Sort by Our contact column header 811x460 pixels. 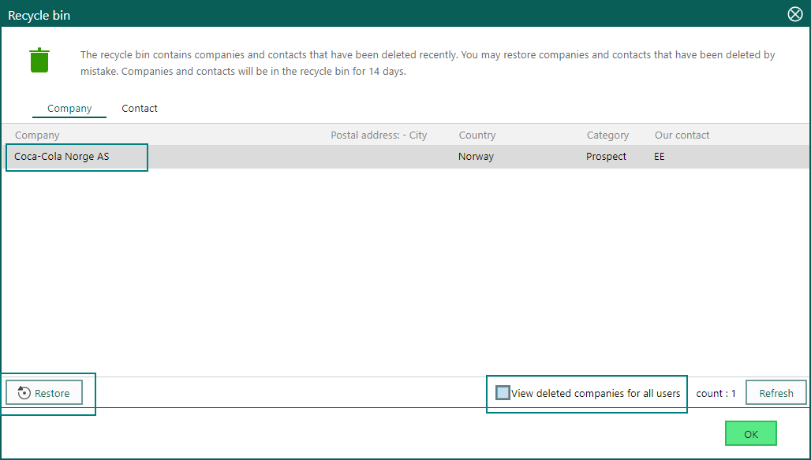682,135
